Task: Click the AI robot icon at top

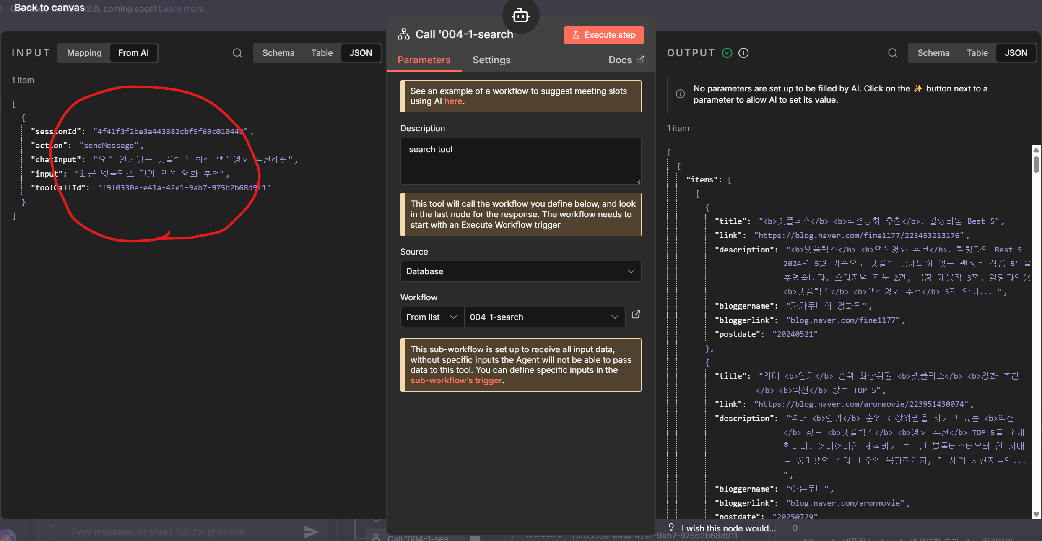Action: click(x=520, y=16)
